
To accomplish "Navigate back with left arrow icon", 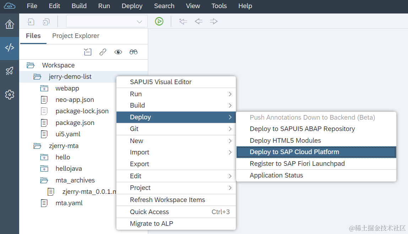I will point(198,21).
